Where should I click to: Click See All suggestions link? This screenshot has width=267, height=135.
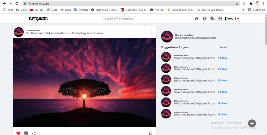coord(223,47)
